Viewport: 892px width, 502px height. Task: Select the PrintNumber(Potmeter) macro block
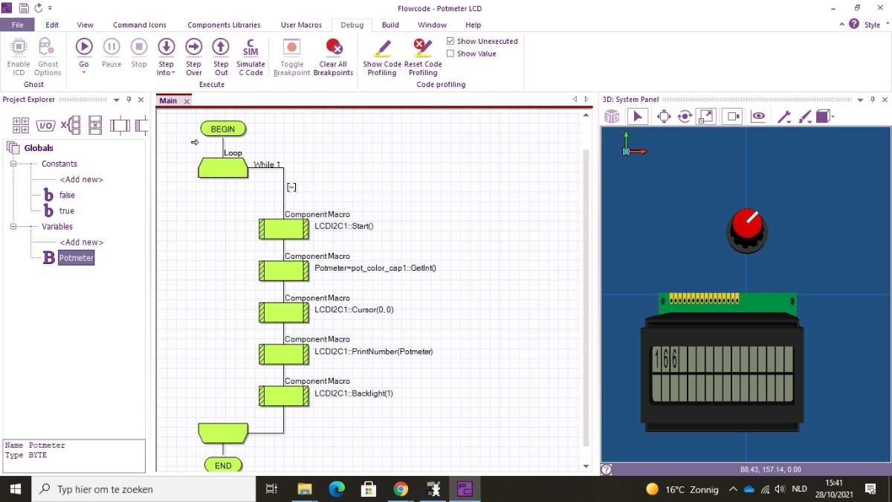pyautogui.click(x=284, y=354)
